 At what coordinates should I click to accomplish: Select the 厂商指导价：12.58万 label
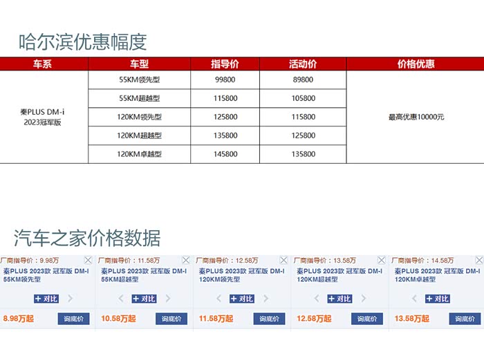(227, 261)
